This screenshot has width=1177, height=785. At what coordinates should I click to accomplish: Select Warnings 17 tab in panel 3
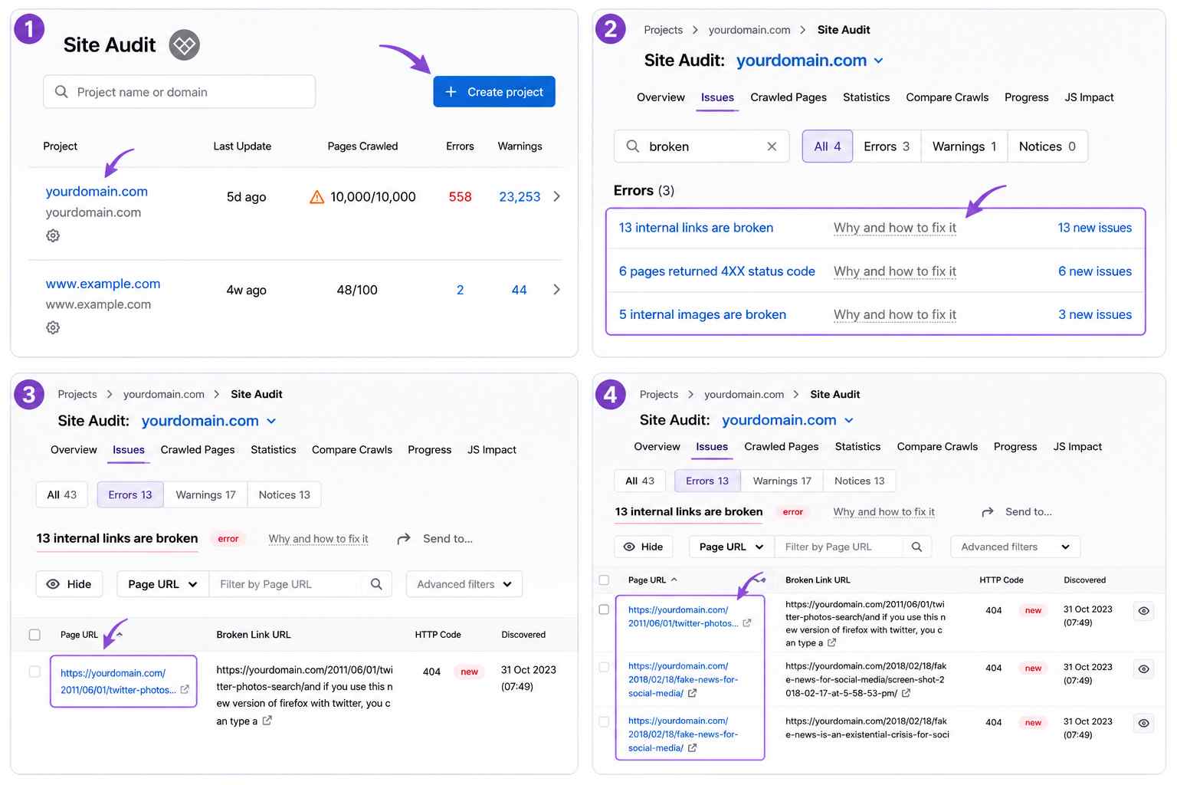[205, 495]
